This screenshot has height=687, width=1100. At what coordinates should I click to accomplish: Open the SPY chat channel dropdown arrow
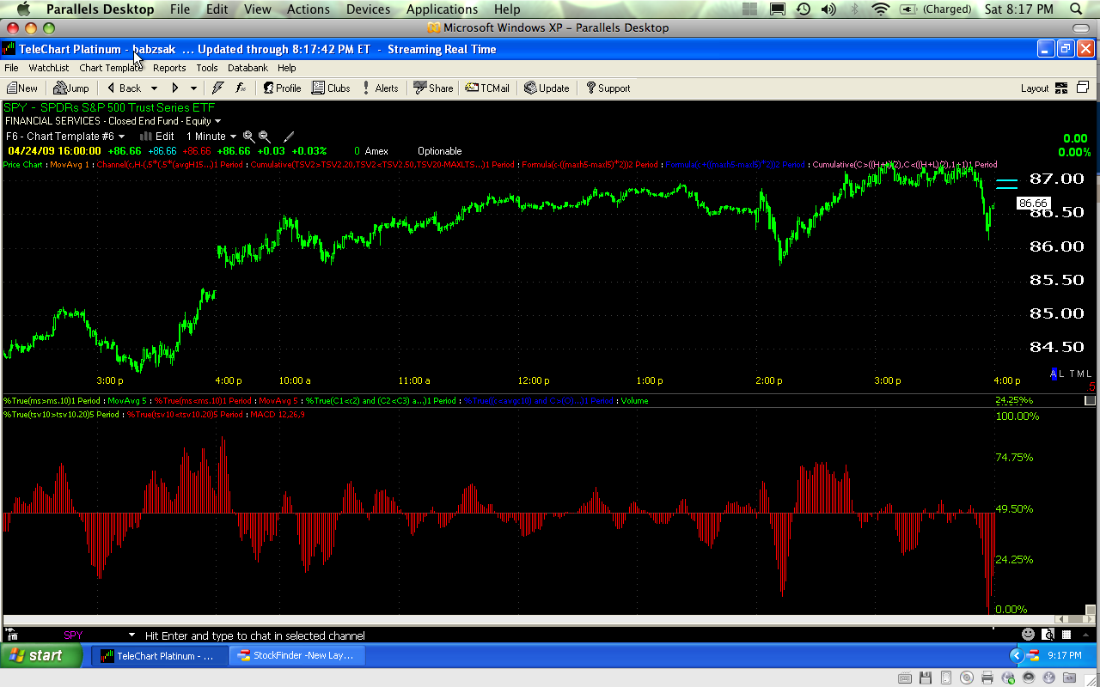point(131,635)
